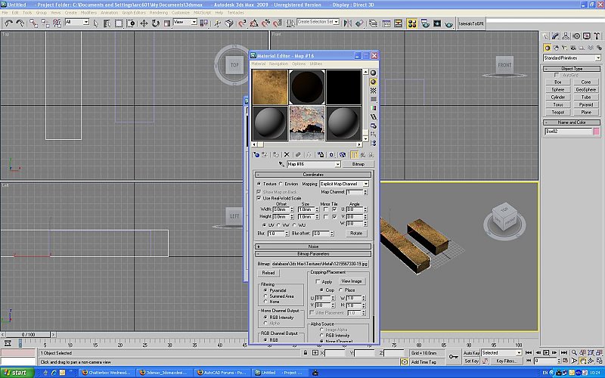Open Render Setup teapot icon
The image size is (605, 378).
coord(425,23)
